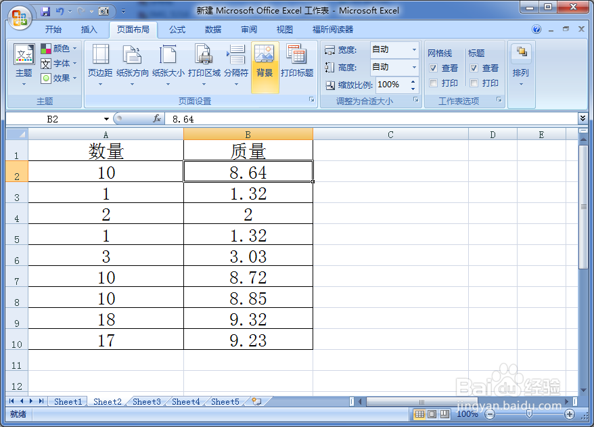The height and width of the screenshot is (427, 594).
Task: Expand the 排列 (Arrange) menu
Action: [521, 68]
